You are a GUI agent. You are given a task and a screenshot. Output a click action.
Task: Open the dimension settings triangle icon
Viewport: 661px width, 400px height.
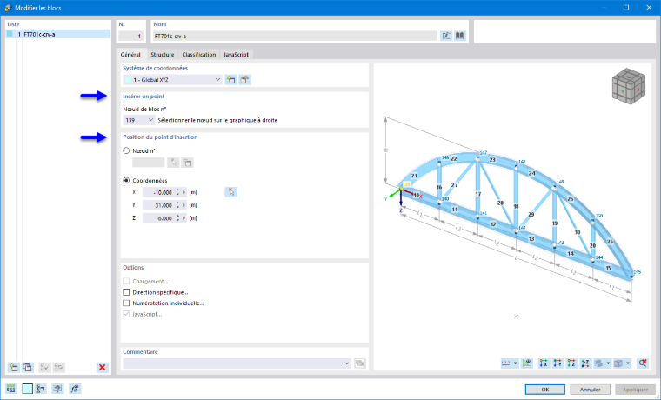click(526, 363)
